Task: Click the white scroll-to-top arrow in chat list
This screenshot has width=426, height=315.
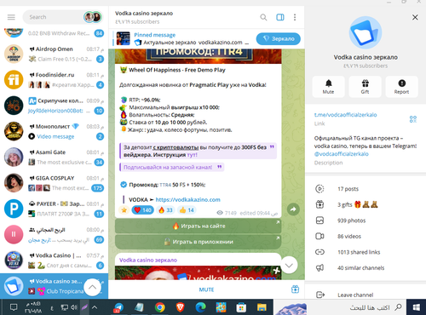Action: [92, 287]
